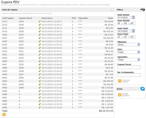Click the Hora Inicial hours field
The height and width of the screenshot is (118, 146).
click(x=120, y=23)
